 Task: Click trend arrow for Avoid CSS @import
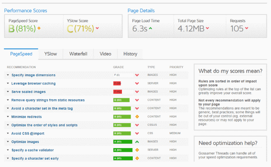[x=137, y=133]
